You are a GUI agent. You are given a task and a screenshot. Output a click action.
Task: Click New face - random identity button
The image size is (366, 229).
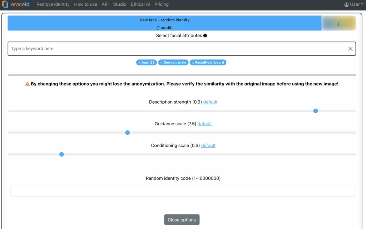(x=164, y=24)
